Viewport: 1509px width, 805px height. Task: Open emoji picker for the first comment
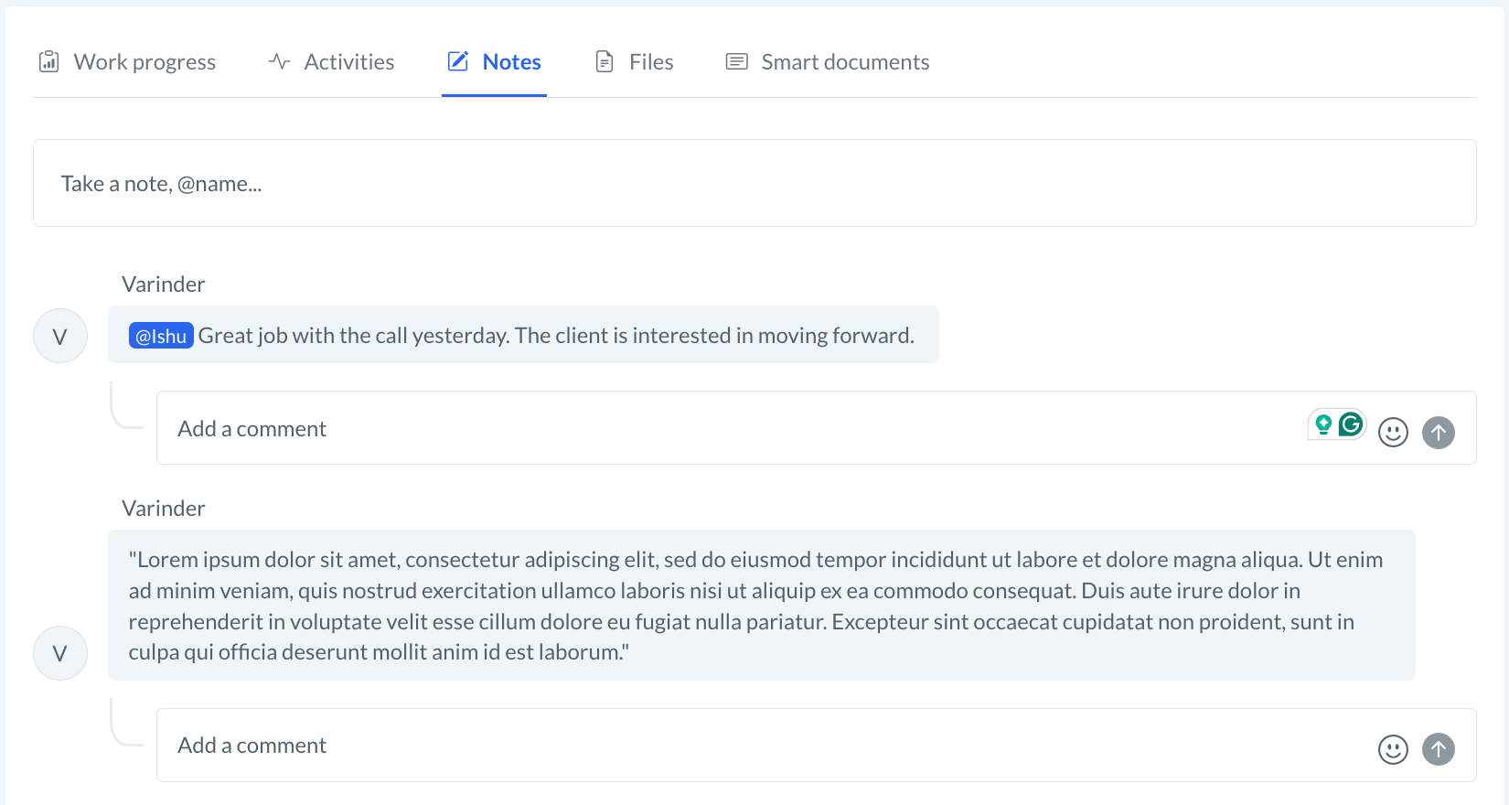[1393, 432]
